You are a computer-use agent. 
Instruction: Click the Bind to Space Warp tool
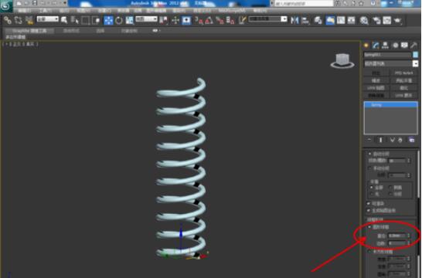pyautogui.click(x=29, y=20)
